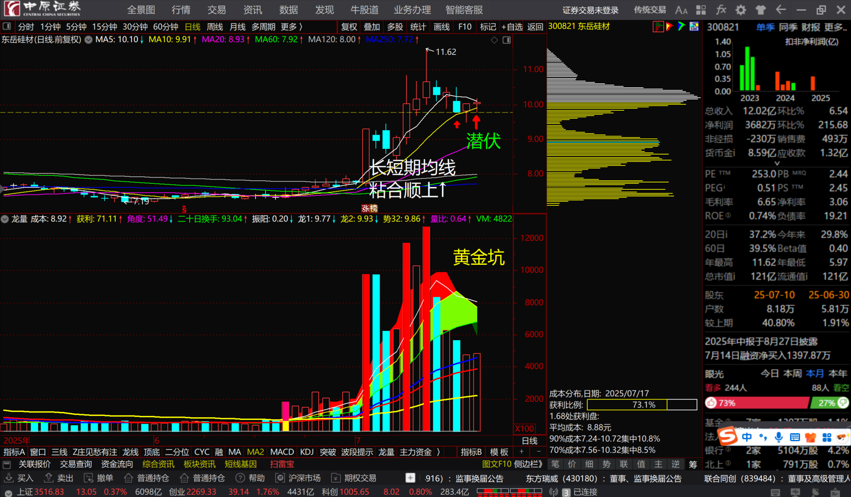This screenshot has height=497, width=851.
Task: Click the 扫雷宝 red link
Action: coord(282,464)
